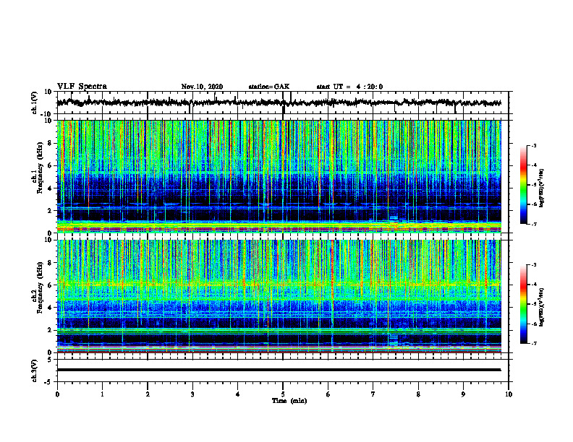Click the ch.1 frequency tick label "8"

[x=50, y=143]
